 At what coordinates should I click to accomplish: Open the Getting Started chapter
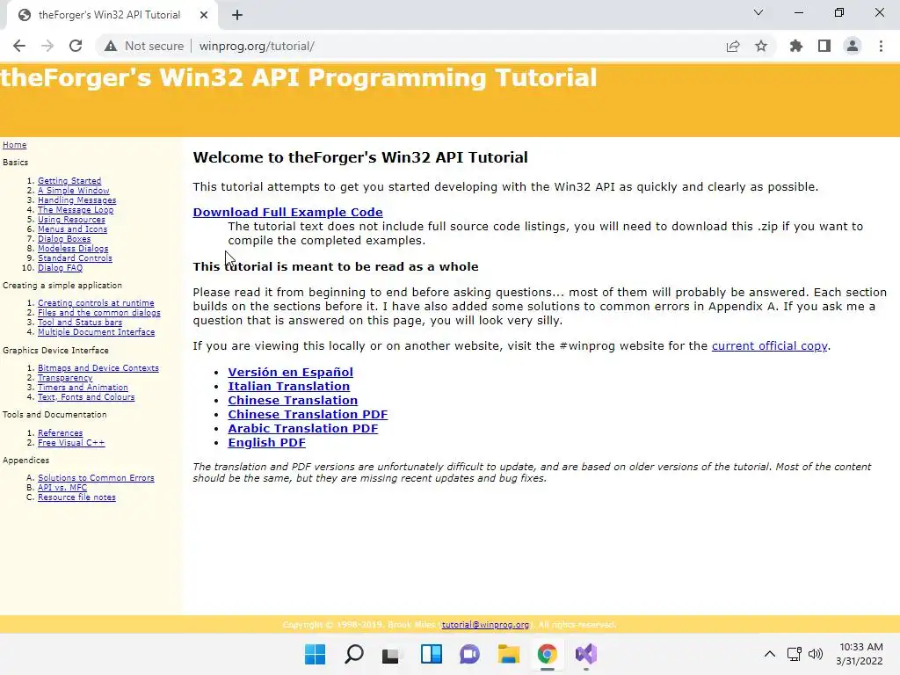pos(69,181)
